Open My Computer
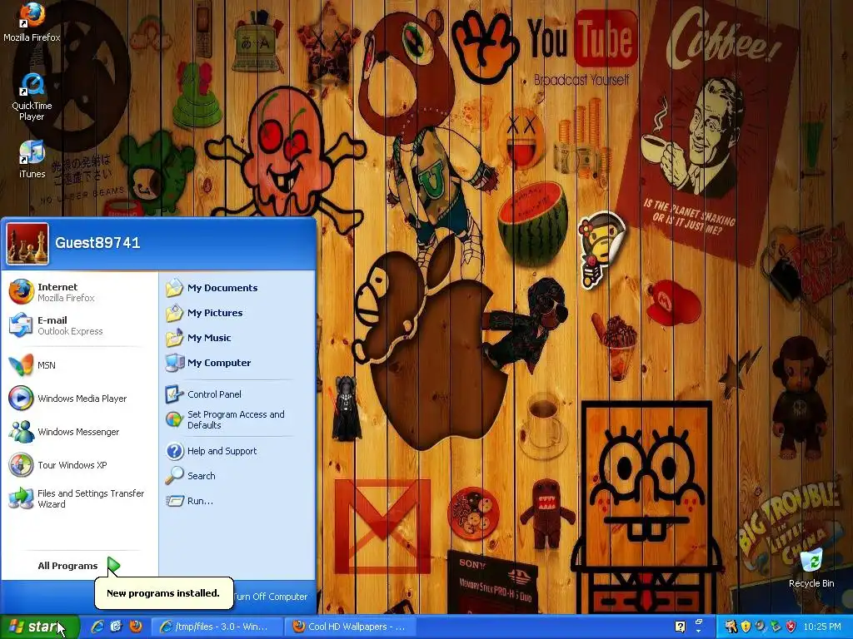Viewport: 853px width, 639px height. [237, 363]
